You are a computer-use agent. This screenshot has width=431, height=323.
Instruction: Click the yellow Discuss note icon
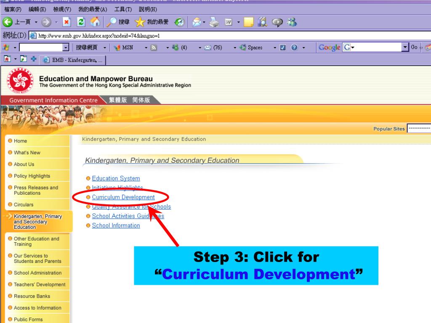248,22
